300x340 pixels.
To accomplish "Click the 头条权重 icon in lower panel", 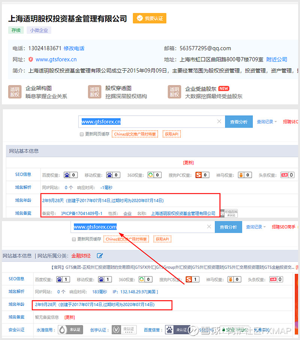I will [273, 279].
